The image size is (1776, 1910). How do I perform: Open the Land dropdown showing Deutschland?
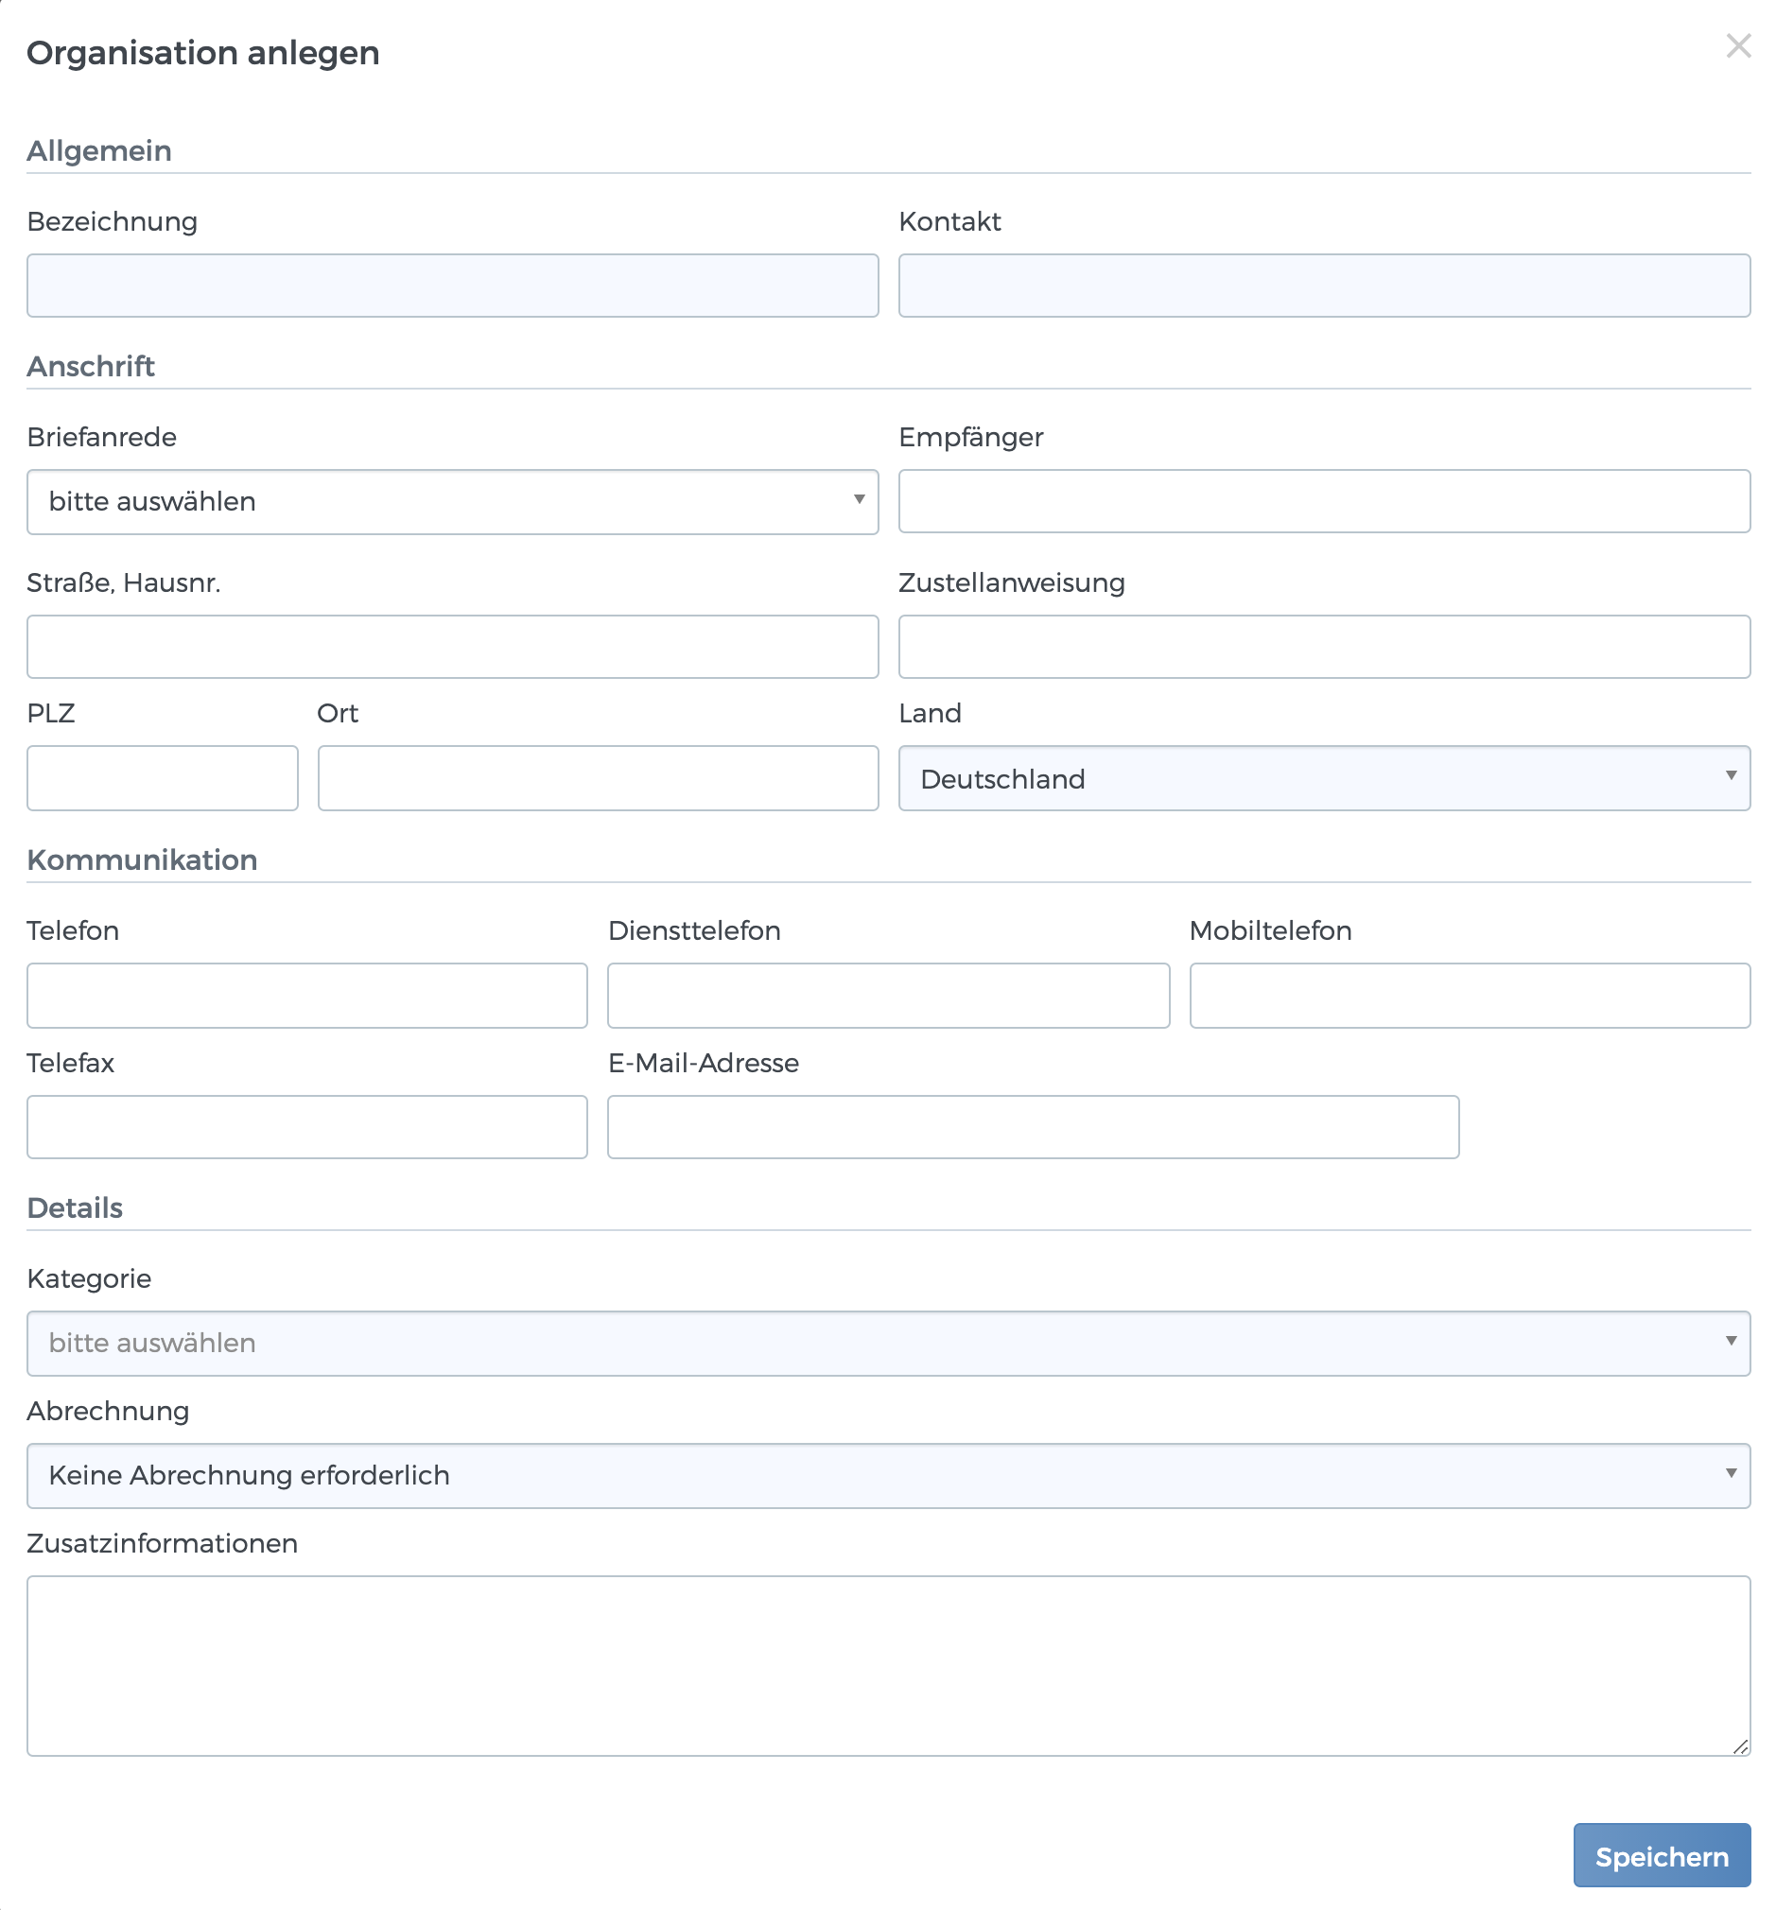[1324, 778]
